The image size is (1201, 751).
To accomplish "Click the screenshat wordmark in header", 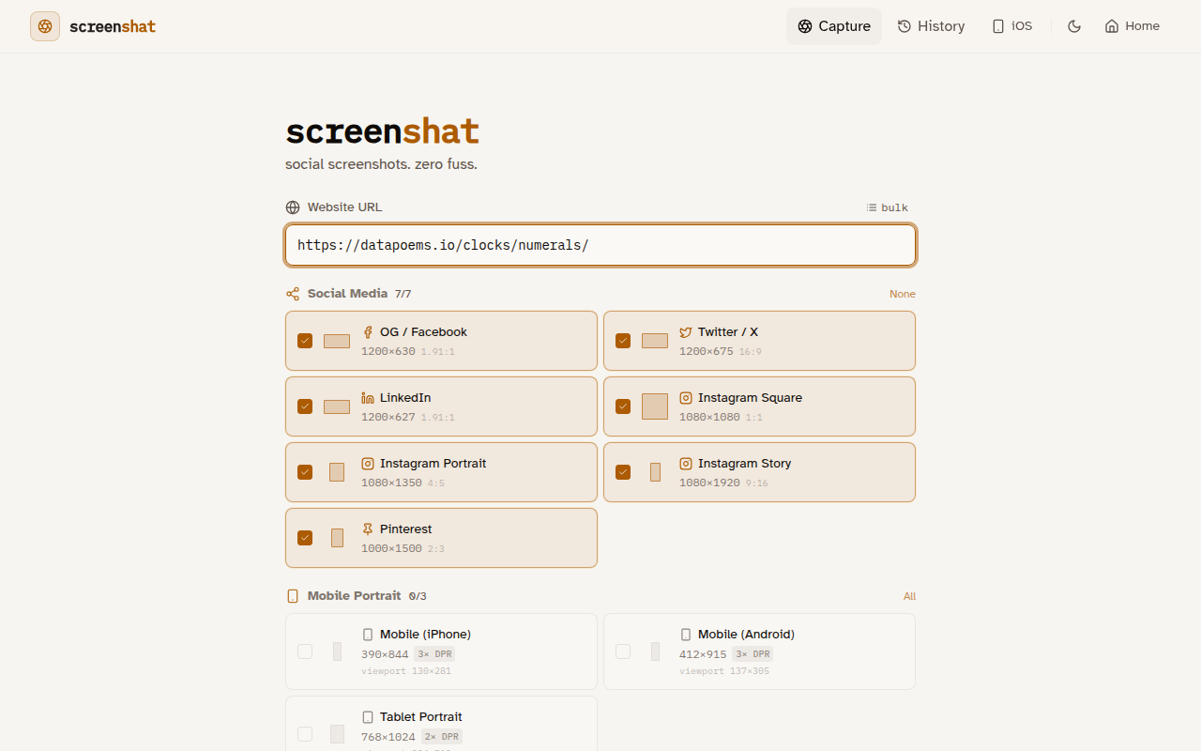I will tap(113, 26).
